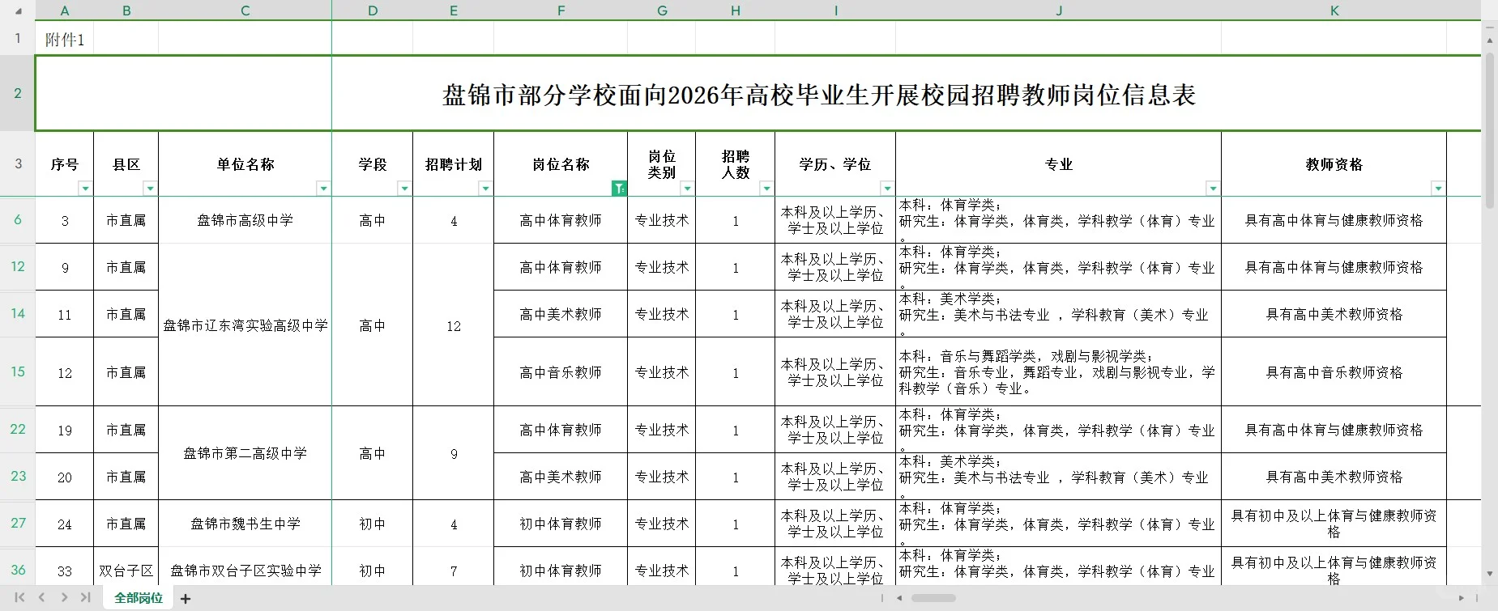The image size is (1498, 611).
Task: Click the select-all corner triangle
Action: [x=18, y=11]
